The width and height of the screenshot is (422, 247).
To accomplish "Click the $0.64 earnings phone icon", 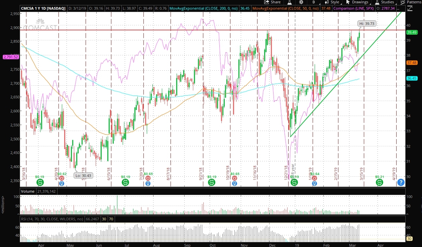I will 314,178.
